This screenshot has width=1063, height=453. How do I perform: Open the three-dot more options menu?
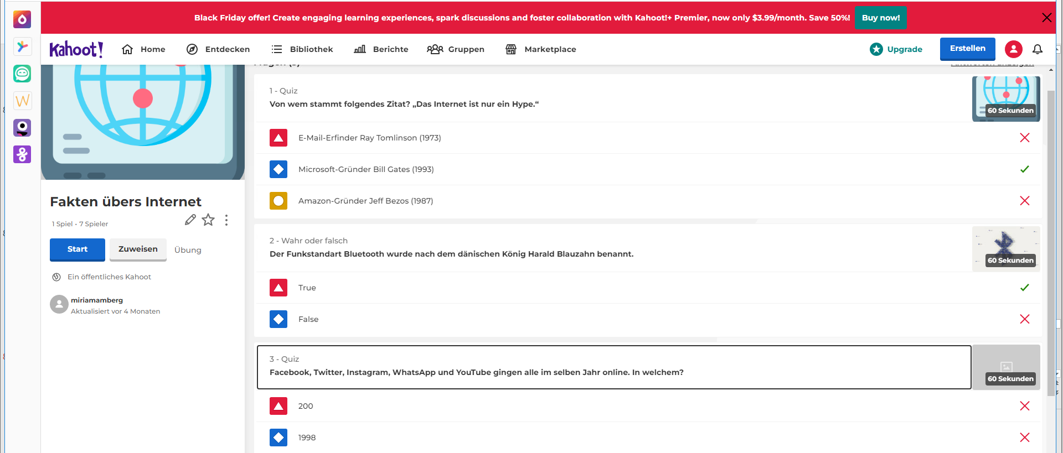[226, 220]
